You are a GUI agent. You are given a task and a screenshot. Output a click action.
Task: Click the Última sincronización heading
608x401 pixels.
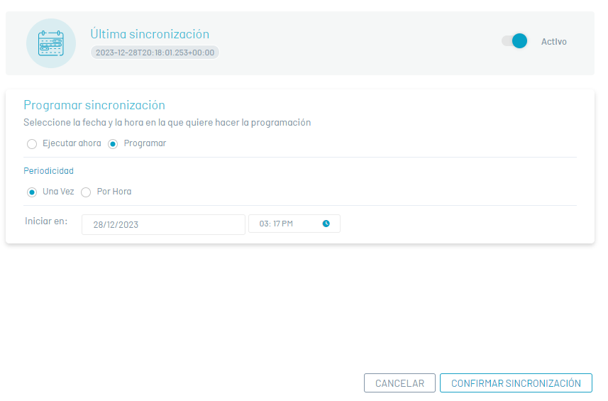[150, 34]
